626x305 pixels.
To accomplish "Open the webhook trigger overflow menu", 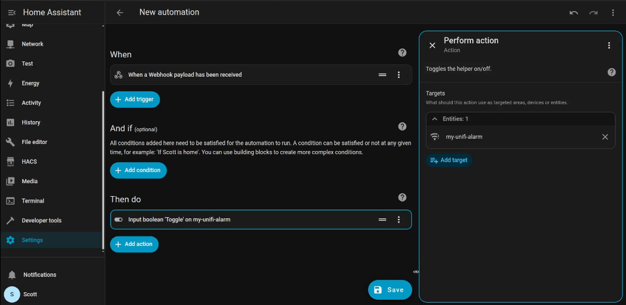I will [398, 75].
